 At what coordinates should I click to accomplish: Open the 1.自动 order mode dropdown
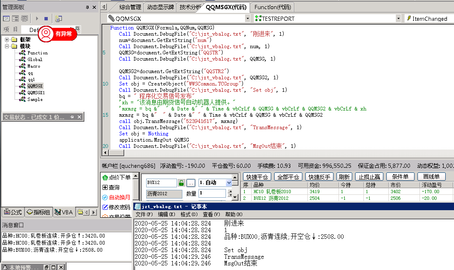(229, 182)
